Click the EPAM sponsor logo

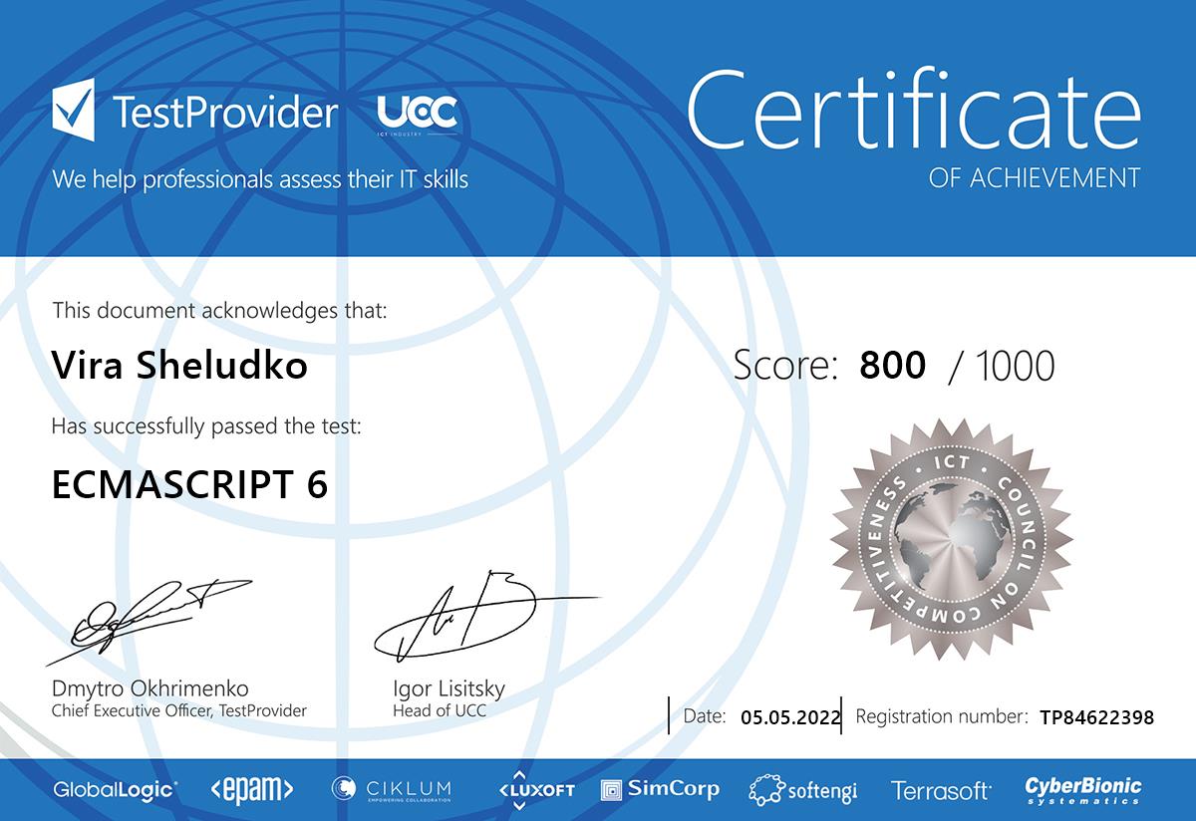251,790
